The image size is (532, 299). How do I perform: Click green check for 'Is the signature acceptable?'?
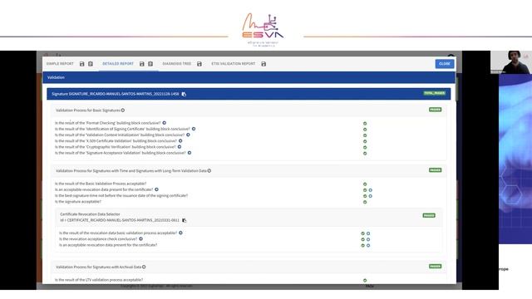[365, 202]
